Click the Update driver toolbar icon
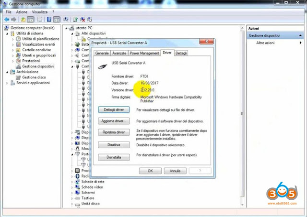Image resolution: width=307 pixels, height=217 pixels. click(75, 20)
